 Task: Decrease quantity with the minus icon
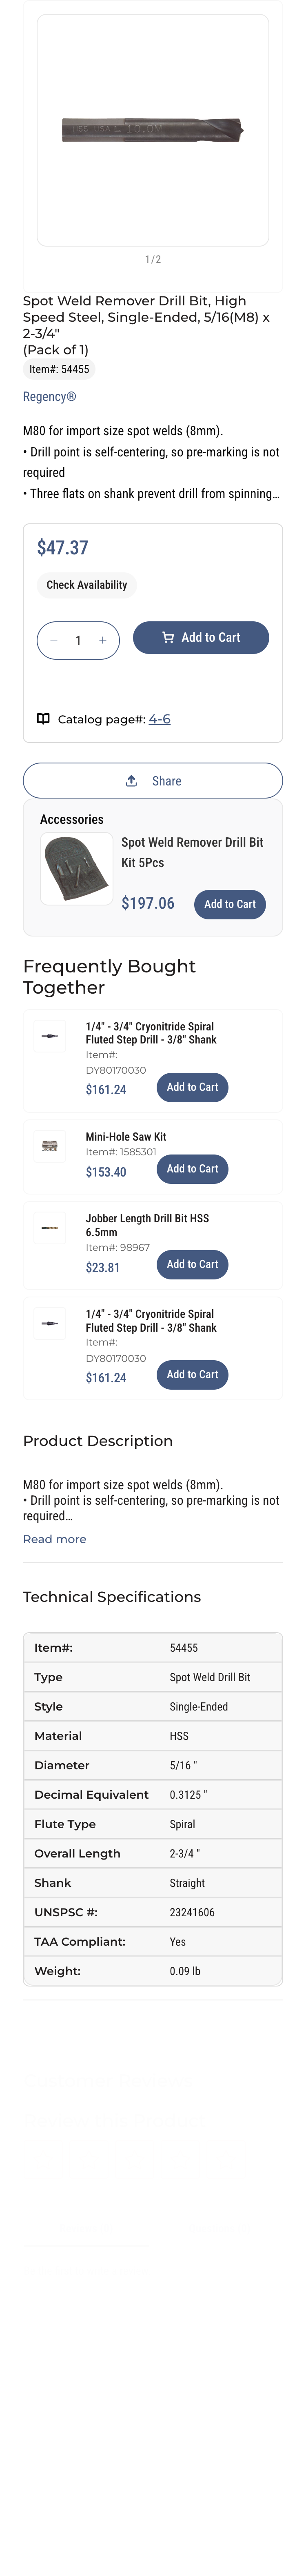pos(54,640)
